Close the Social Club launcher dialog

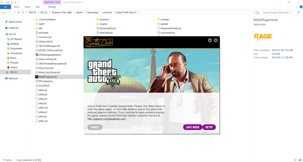216,40
